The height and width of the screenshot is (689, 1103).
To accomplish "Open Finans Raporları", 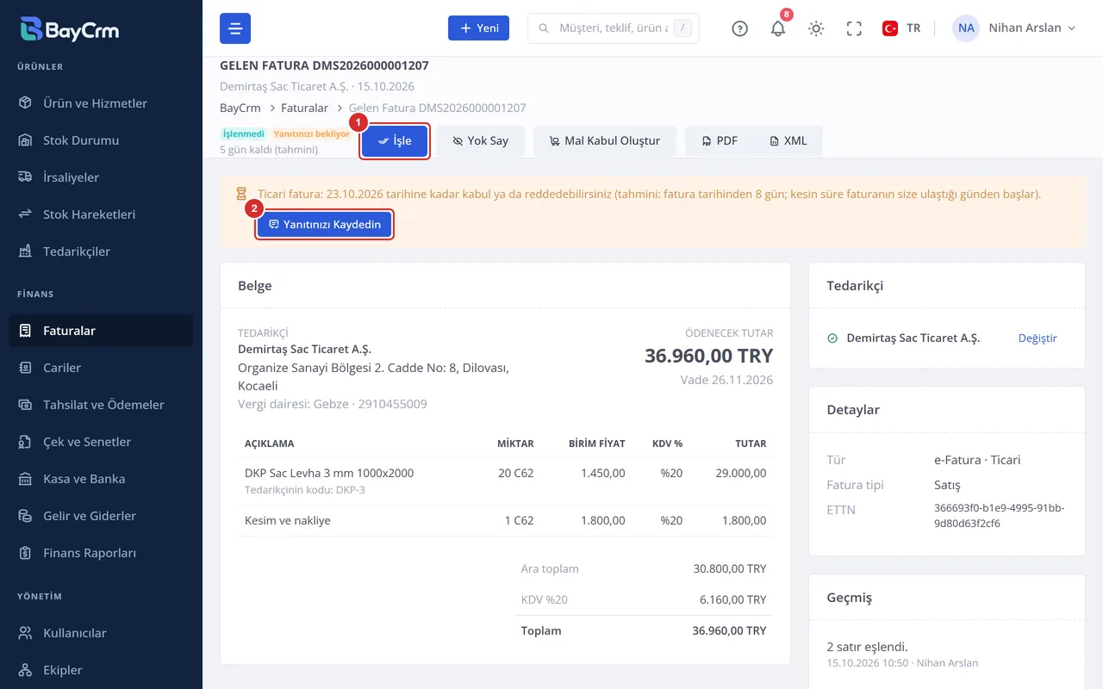I will pos(101,553).
